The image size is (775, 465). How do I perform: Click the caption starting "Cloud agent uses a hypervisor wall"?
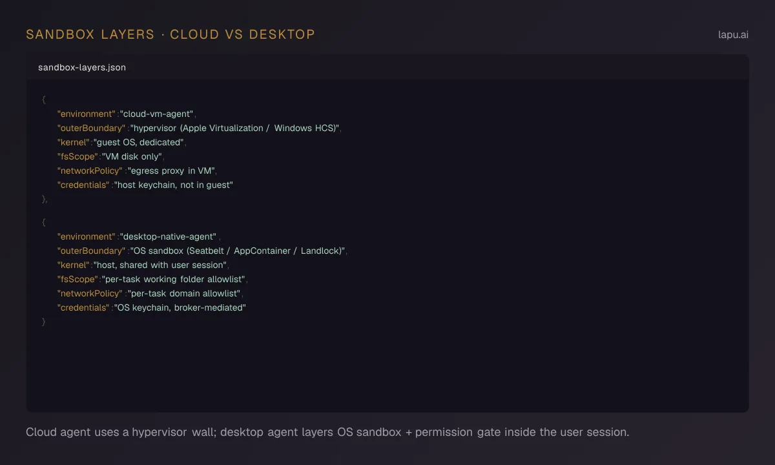pos(327,432)
